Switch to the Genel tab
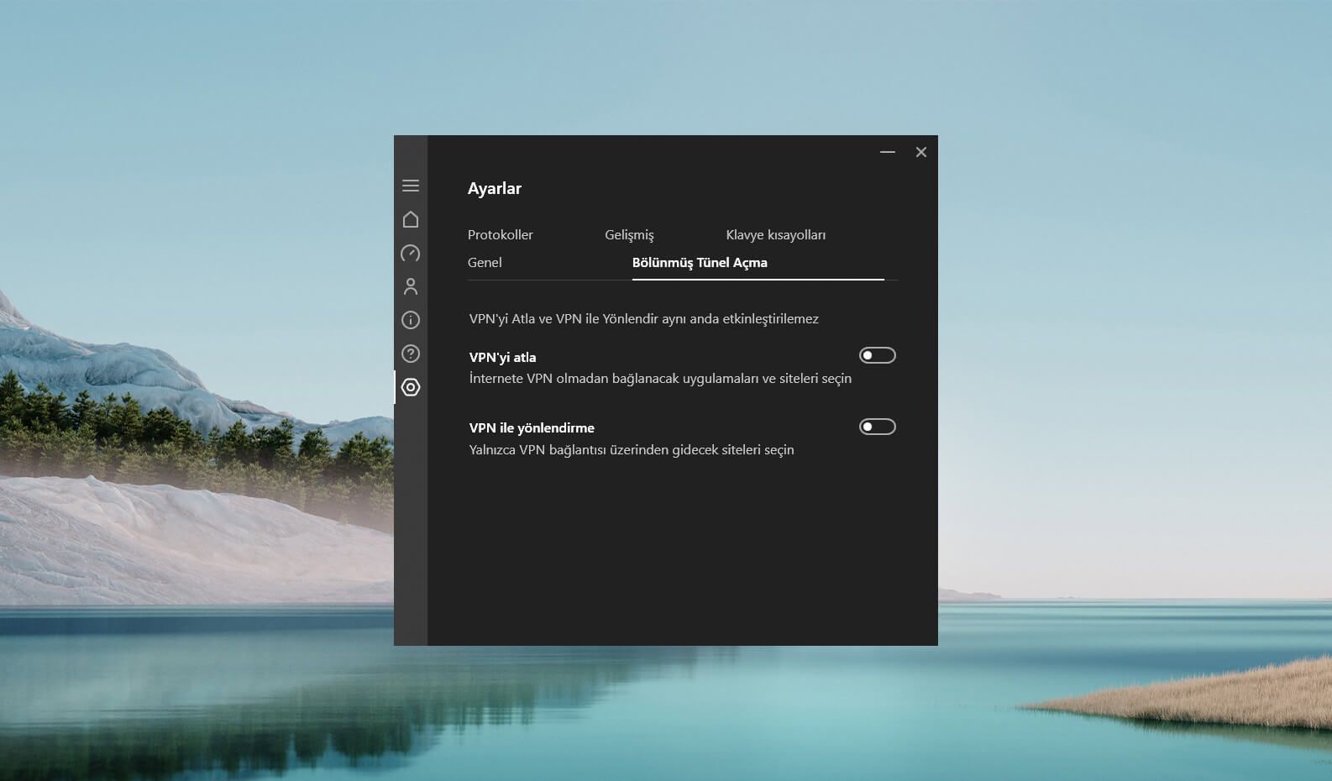The image size is (1332, 781). click(x=485, y=262)
